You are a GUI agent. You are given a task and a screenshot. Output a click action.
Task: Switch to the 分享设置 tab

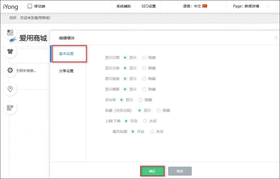tap(66, 71)
